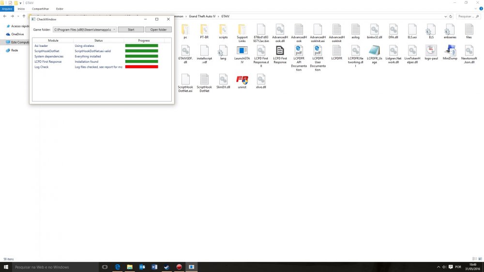
Task: Select LCPDFR API Documentation pdf
Action: [299, 58]
